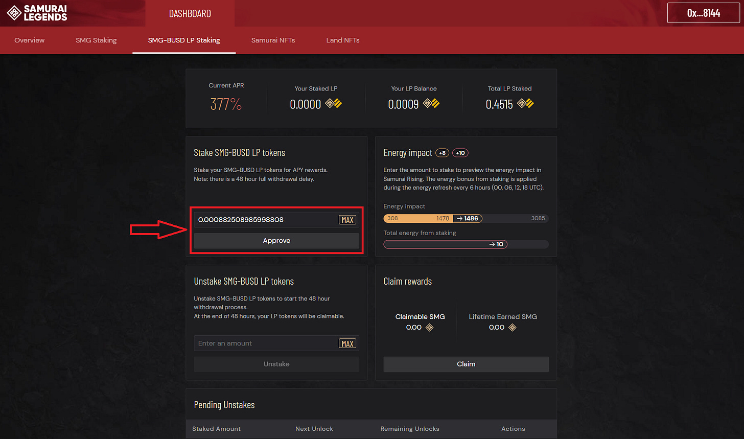Click the LP token icon beside Your Staked LP

pyautogui.click(x=334, y=104)
